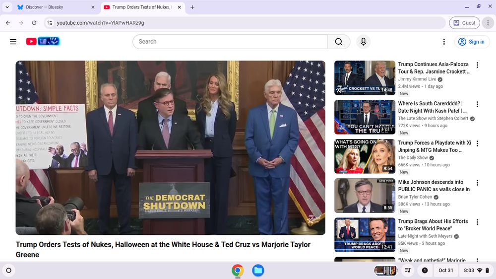Screen dimensions: 496x279
Task: Open 'Mike Johnson descends into PUBLIC PANIC' title
Action: pos(434,186)
